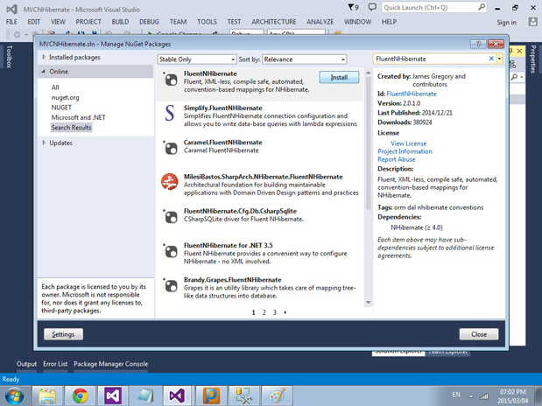Show hidden system tray icons
This screenshot has height=406, width=542.
(x=471, y=396)
